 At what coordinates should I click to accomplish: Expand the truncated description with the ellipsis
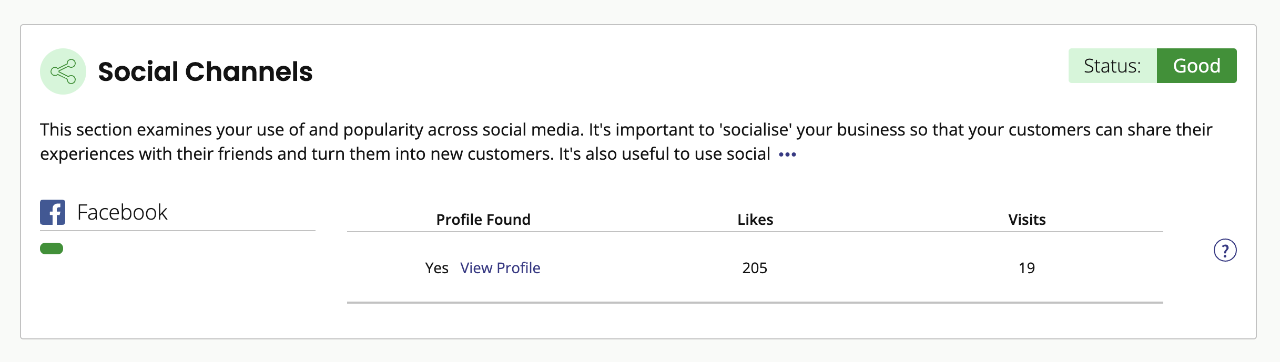[787, 154]
